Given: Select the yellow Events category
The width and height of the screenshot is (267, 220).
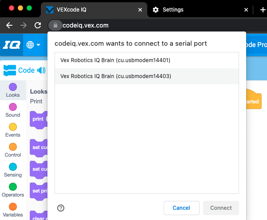Looking at the screenshot, I should (x=13, y=130).
